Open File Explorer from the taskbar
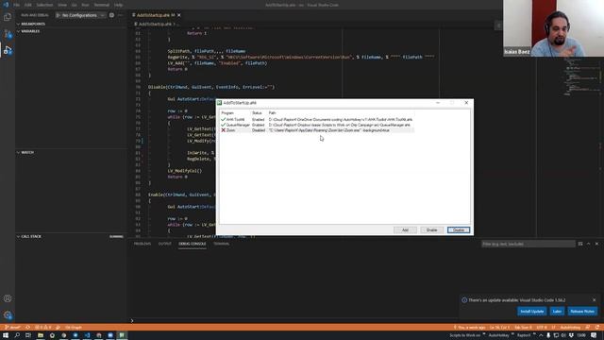The image size is (604, 340). point(40,335)
